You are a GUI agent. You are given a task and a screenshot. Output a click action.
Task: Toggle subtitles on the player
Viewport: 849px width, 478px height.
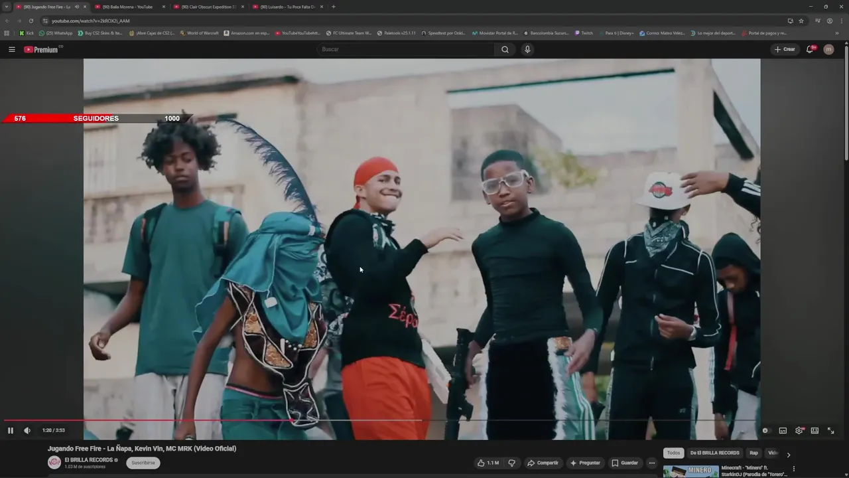[783, 430]
